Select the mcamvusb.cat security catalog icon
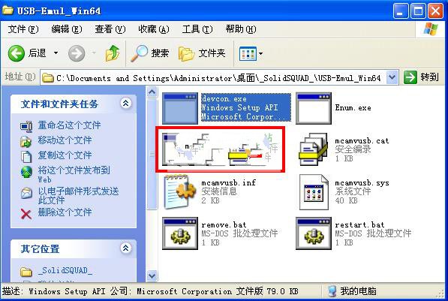 (x=314, y=149)
